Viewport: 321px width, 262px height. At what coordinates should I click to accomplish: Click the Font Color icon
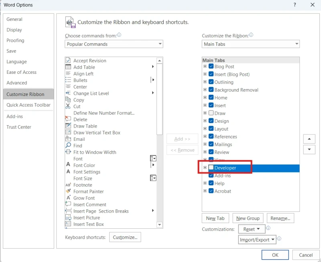pos(68,165)
